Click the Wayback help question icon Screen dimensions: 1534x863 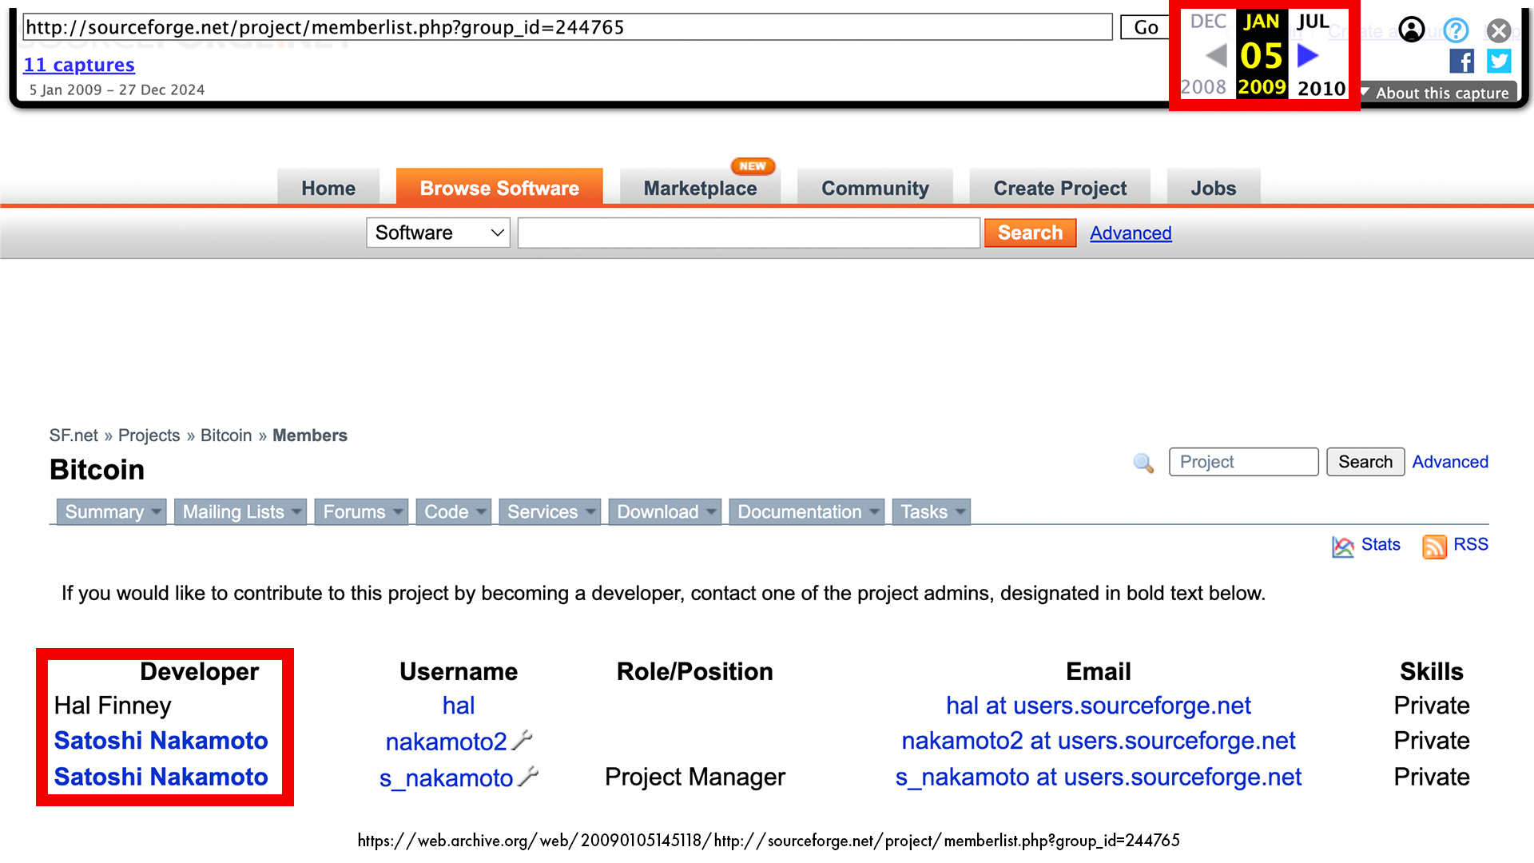(1456, 30)
